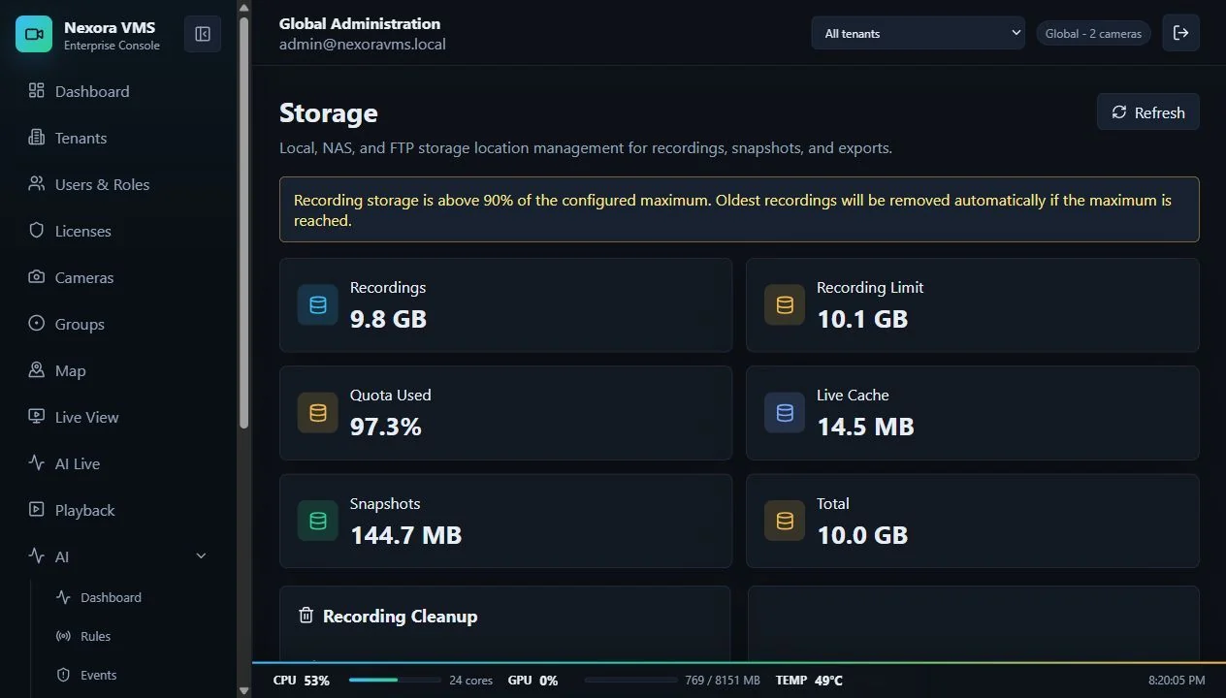Click the Live View monitor icon
The image size is (1226, 698).
pos(37,416)
